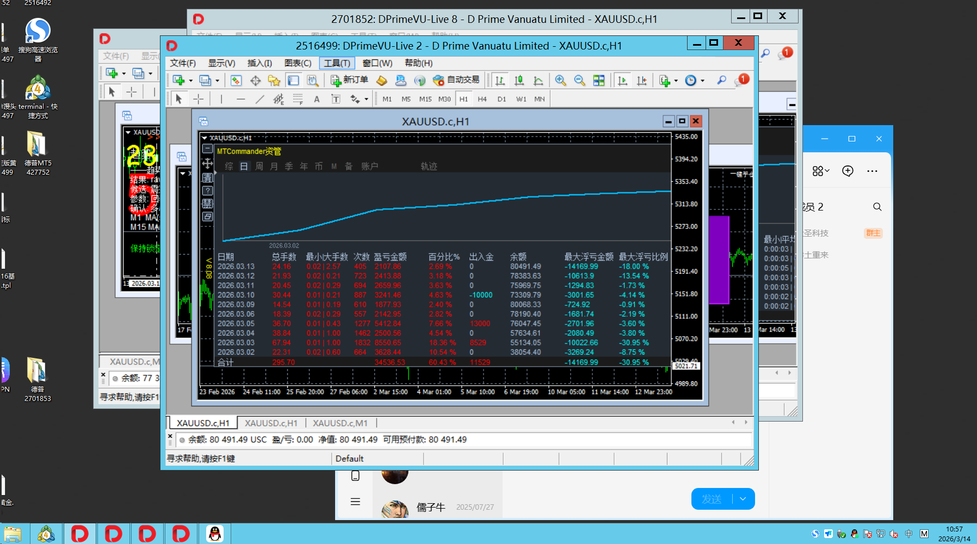Expand the profiles dropdown arrow
Viewport: 977px width, 544px height.
[x=217, y=81]
